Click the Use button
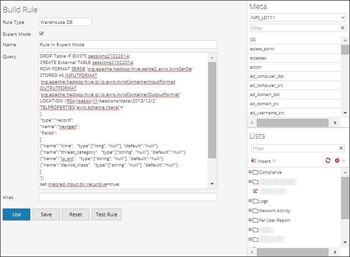 pos(17,214)
